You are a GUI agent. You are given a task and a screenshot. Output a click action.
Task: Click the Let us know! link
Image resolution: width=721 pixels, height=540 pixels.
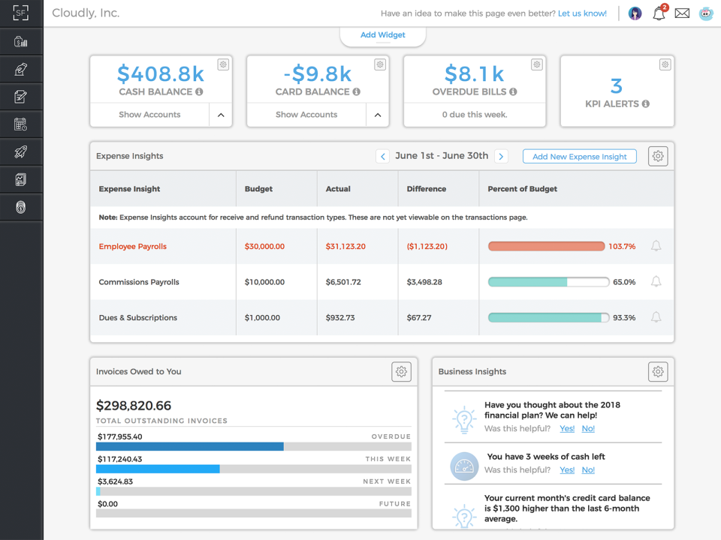click(582, 13)
